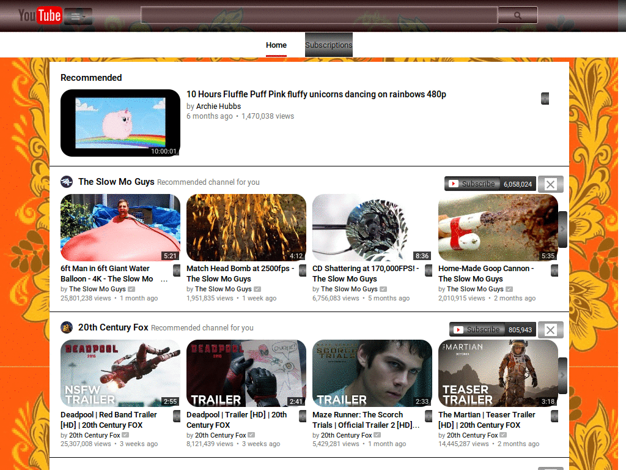
Task: Open options menu for Deadpool Trailer HD video
Action: [303, 416]
